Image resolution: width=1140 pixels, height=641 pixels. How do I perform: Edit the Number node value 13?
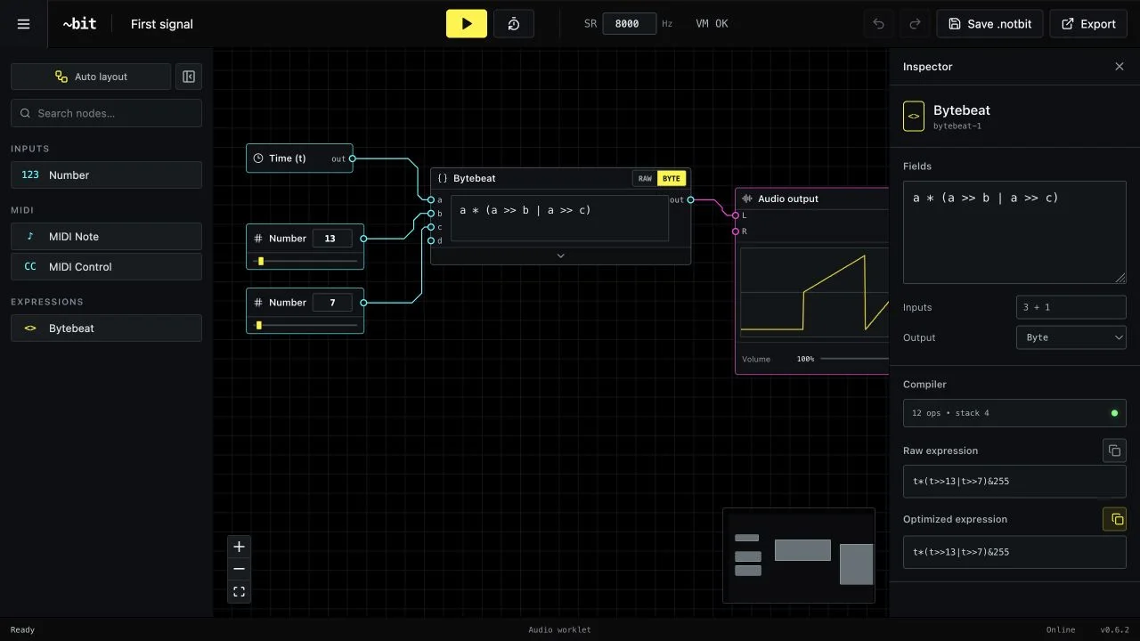click(332, 239)
